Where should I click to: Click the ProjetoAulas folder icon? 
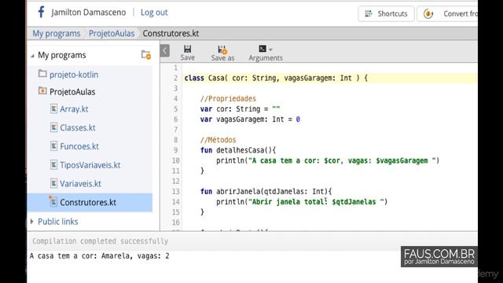coord(42,91)
